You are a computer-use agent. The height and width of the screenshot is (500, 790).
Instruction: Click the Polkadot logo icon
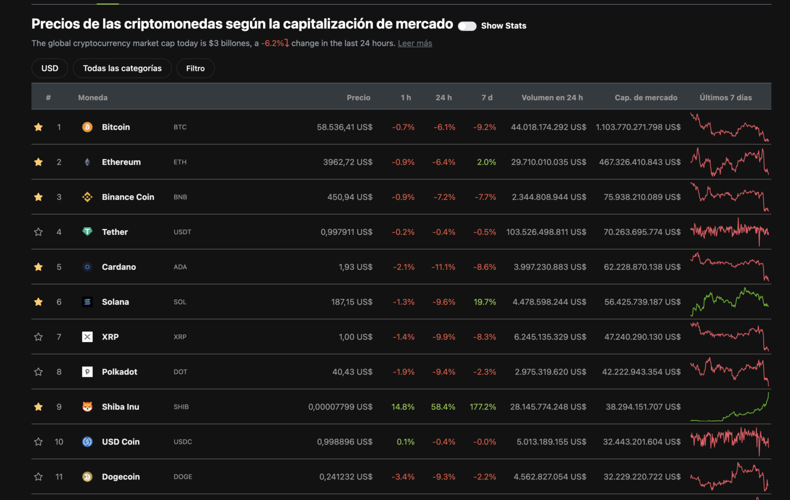[x=87, y=372]
